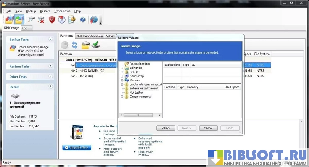This screenshot has width=309, height=167.
Task: Click the restore image toolbar icon
Action: coord(19,19)
